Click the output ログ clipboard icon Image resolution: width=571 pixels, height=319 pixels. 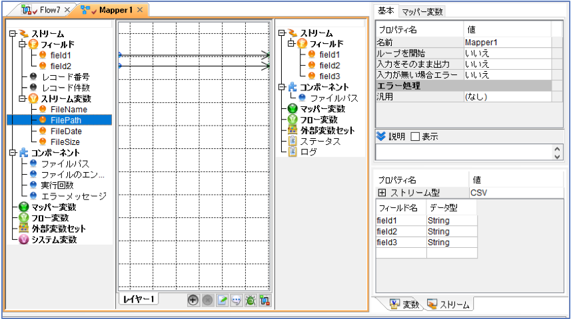click(292, 152)
